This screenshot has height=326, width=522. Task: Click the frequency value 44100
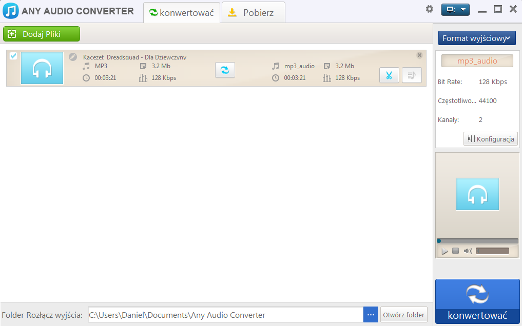(488, 100)
